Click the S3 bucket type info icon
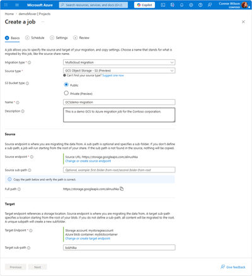Viewport: 252px width, 276px height. pyautogui.click(x=27, y=83)
